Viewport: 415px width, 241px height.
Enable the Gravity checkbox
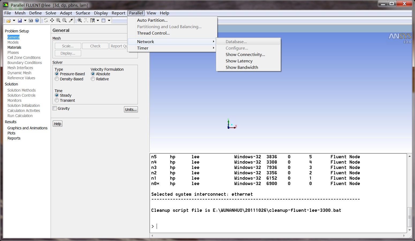pos(55,108)
